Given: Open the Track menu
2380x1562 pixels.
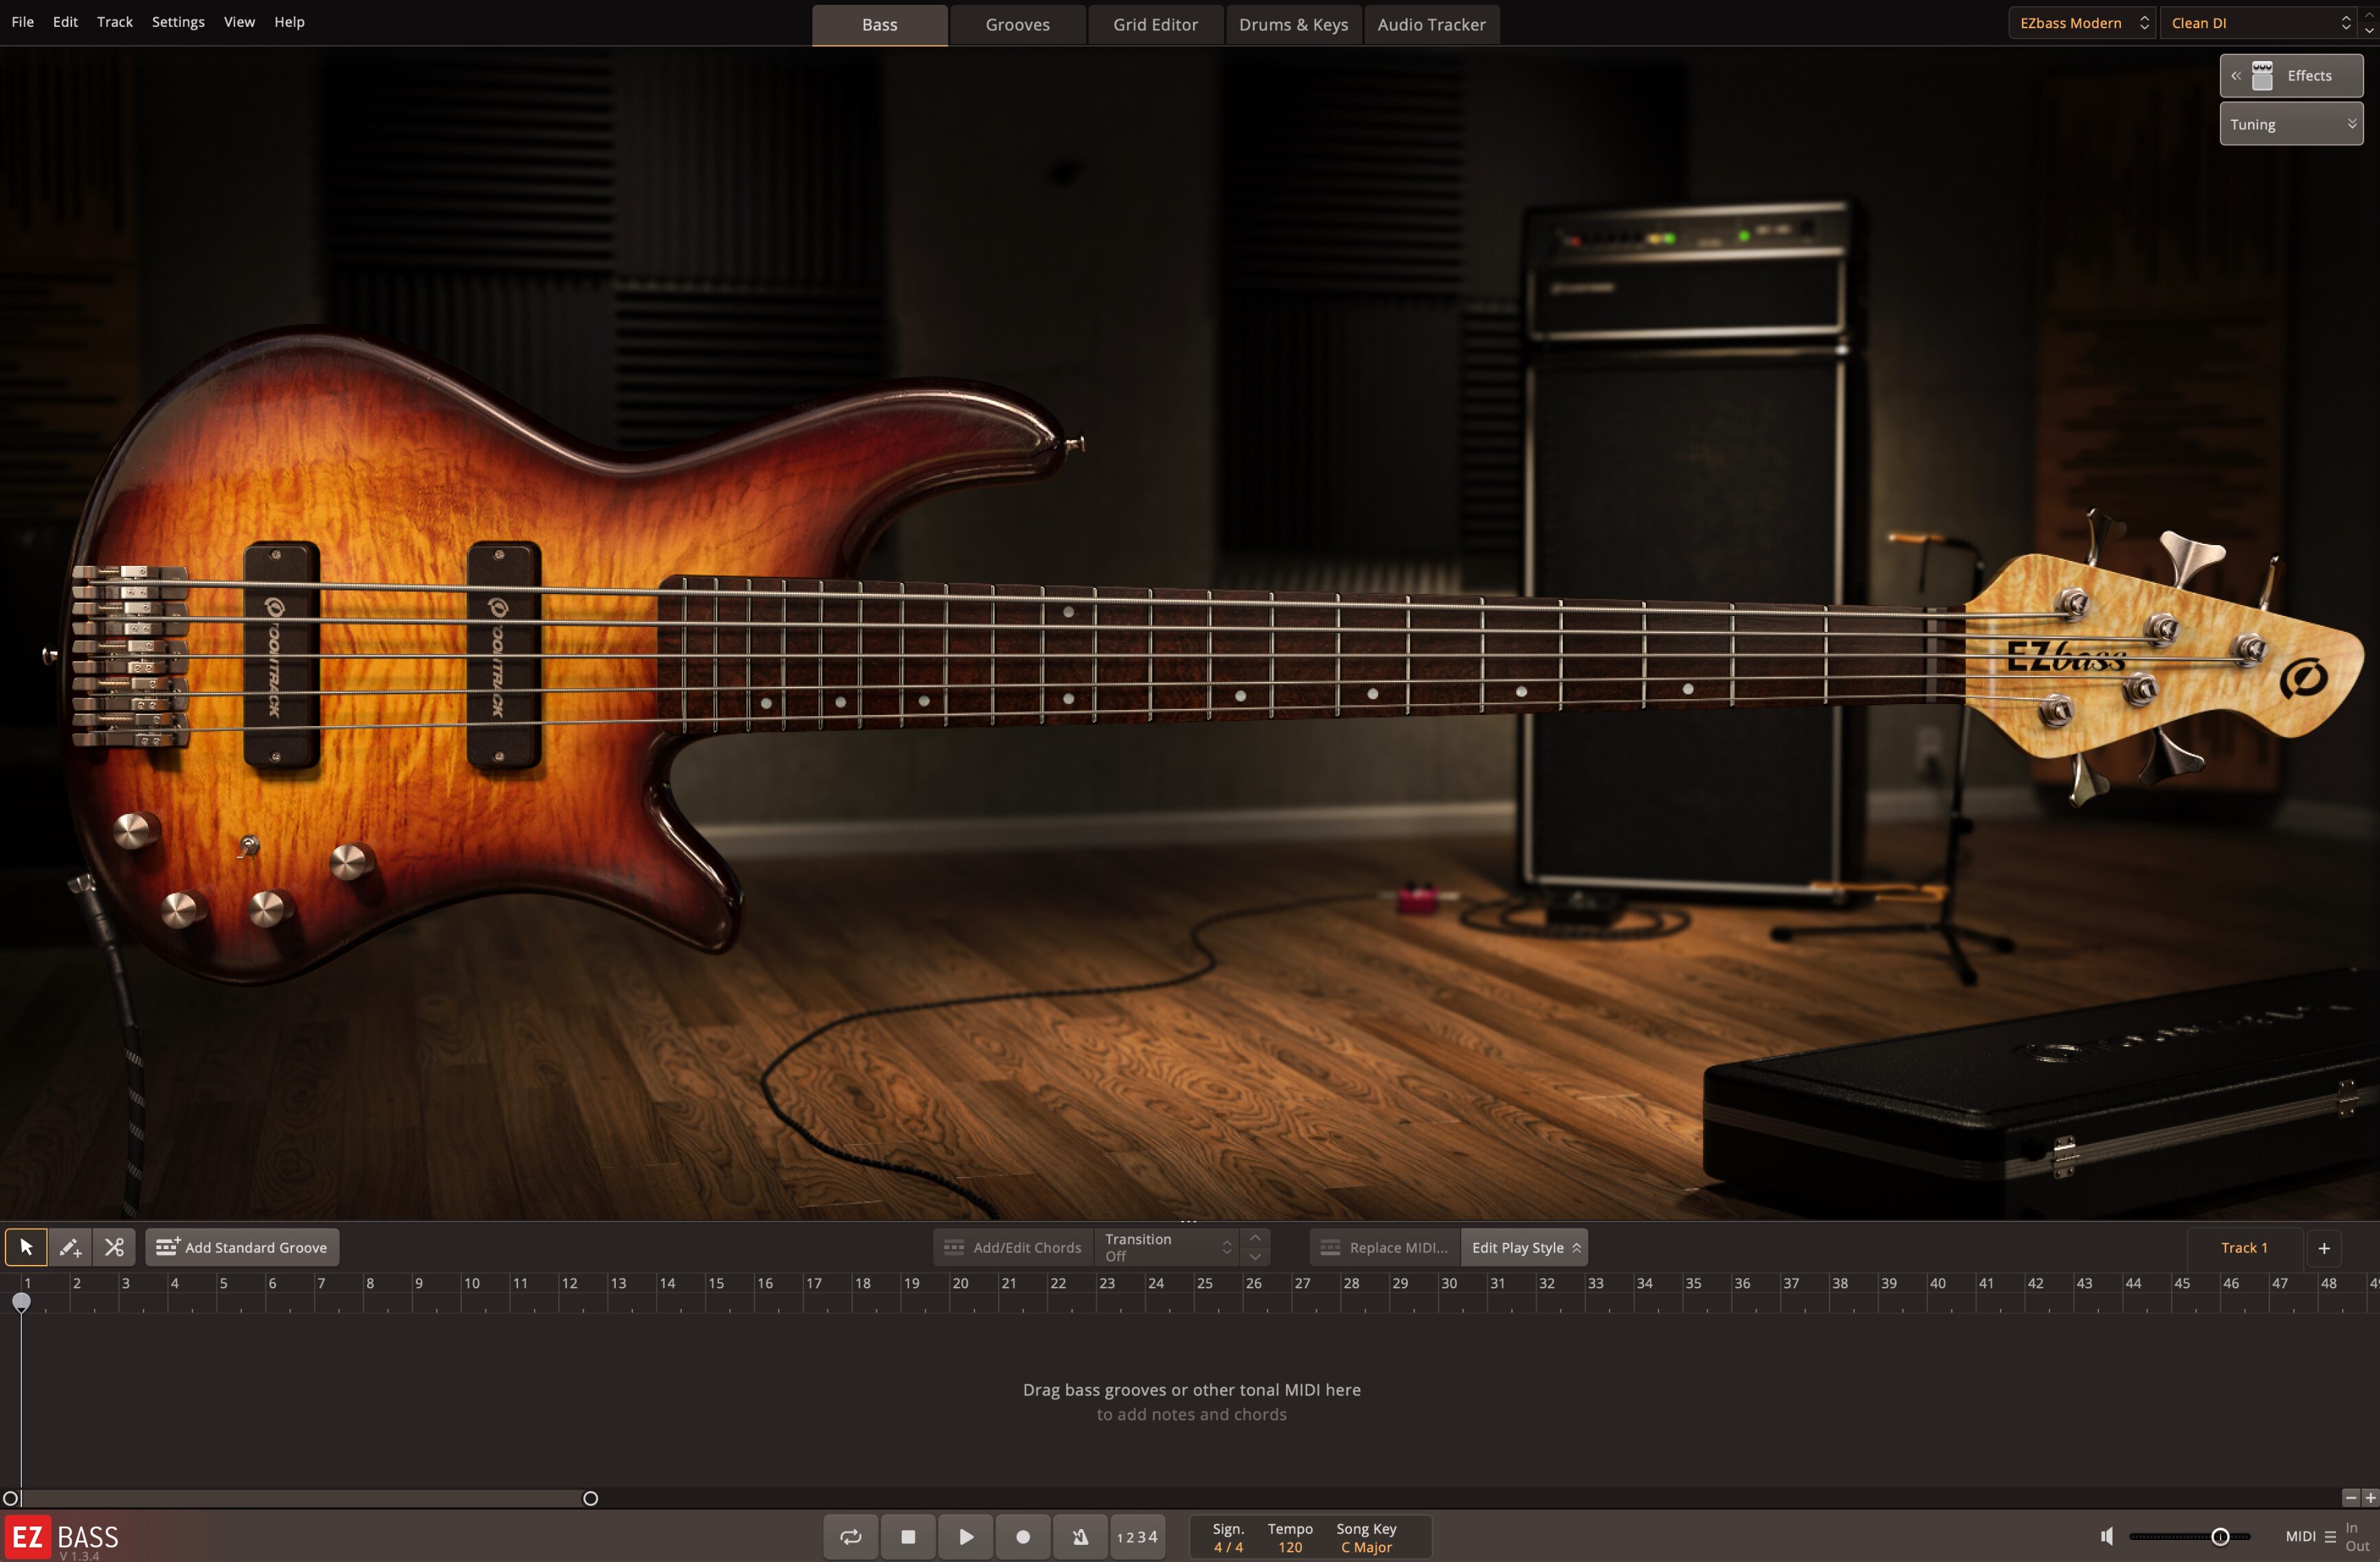Looking at the screenshot, I should click(115, 22).
